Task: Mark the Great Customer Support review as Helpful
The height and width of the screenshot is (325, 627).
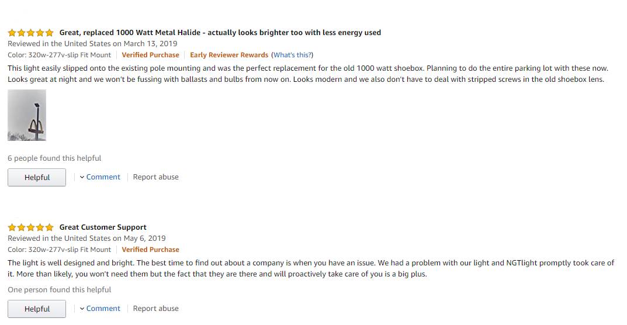Action: click(x=37, y=309)
